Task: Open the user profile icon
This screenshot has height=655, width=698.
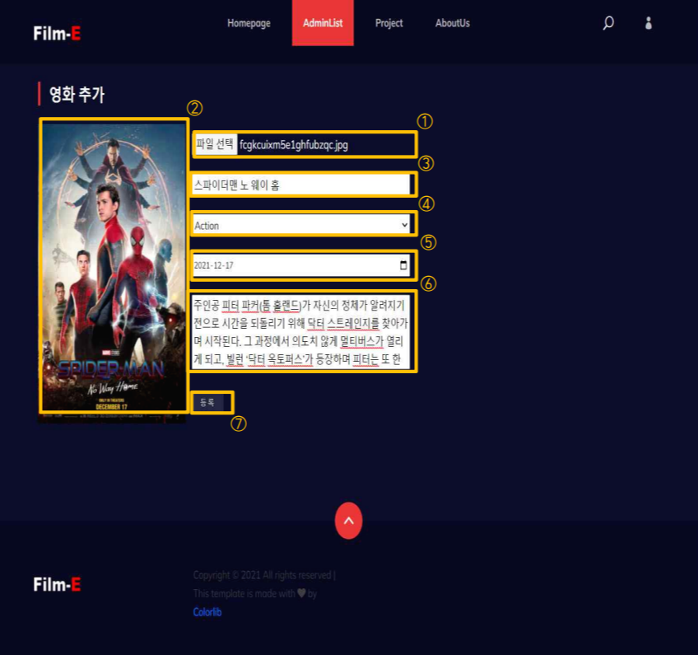Action: pos(649,23)
